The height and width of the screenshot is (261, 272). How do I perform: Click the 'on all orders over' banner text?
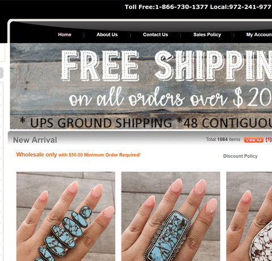click(148, 99)
